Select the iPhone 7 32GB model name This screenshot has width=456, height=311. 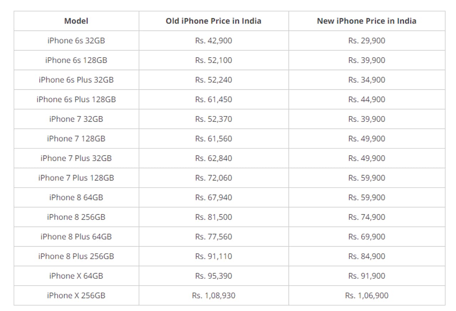click(x=76, y=119)
